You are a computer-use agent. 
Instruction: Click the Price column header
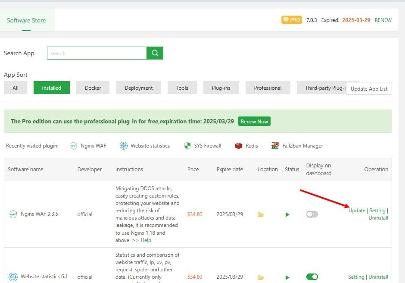193,170
